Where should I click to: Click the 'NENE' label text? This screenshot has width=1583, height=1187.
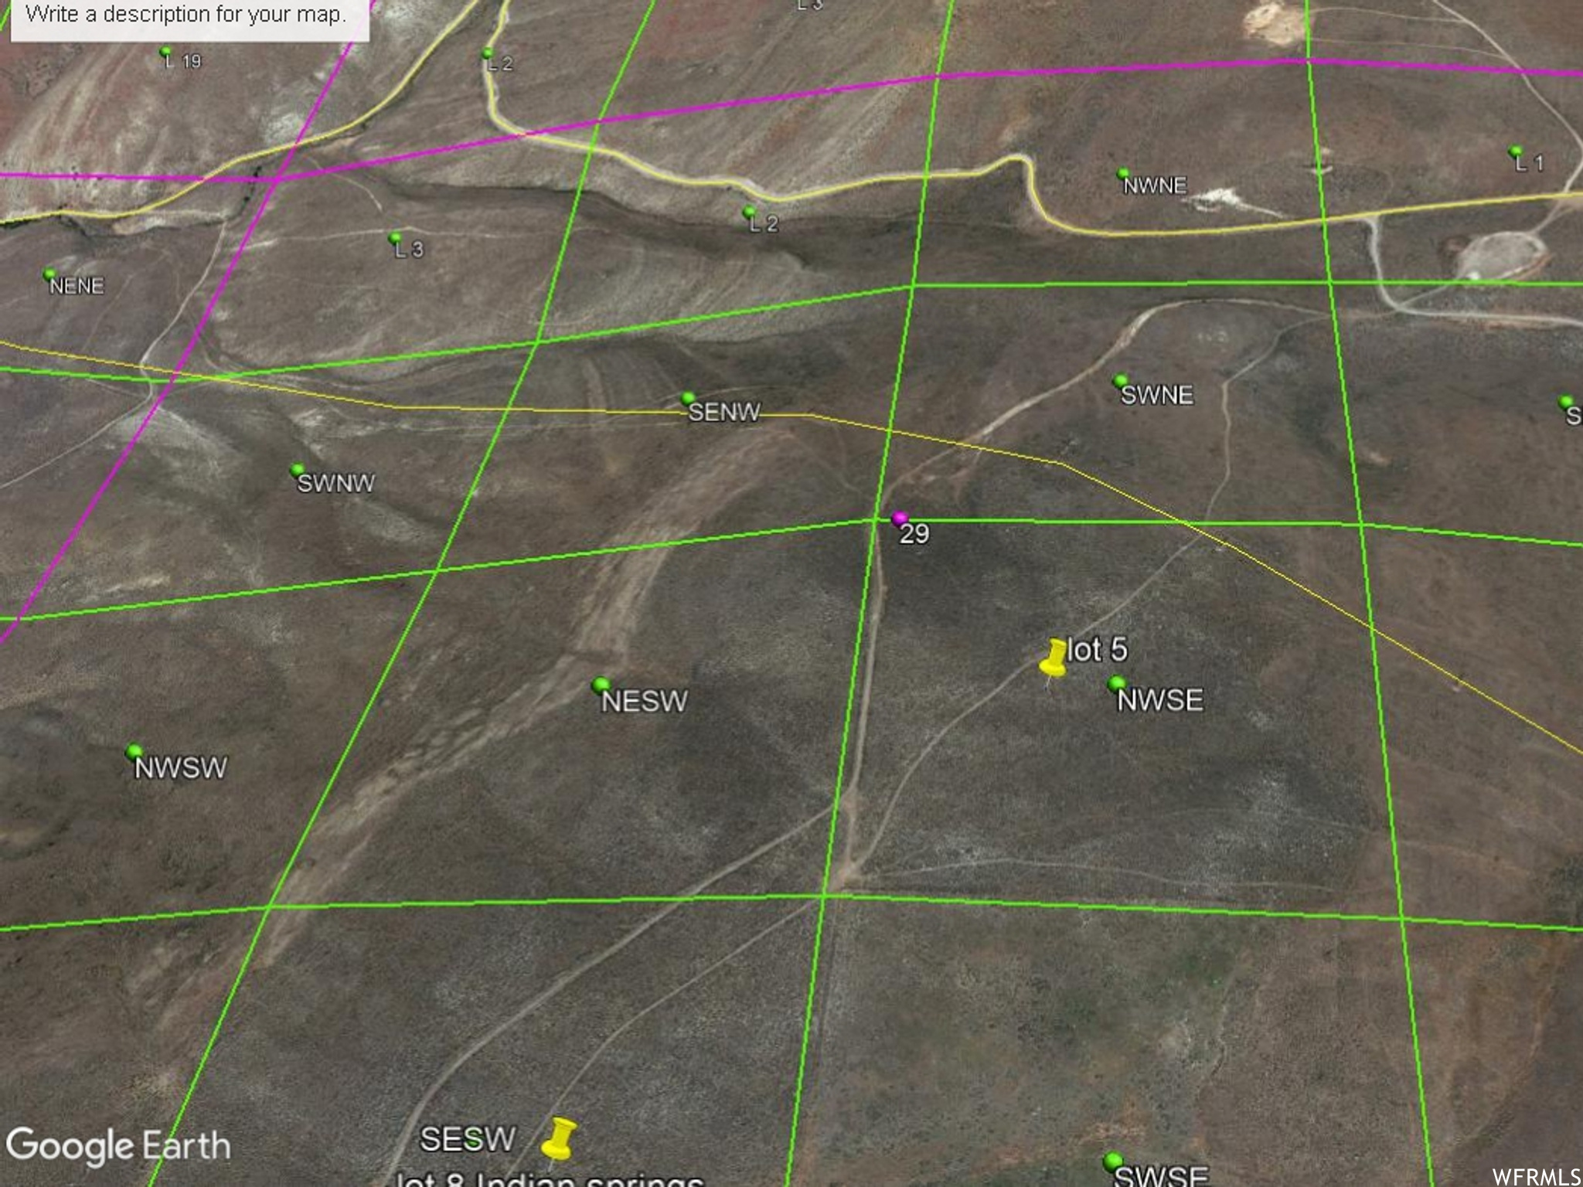coord(77,286)
